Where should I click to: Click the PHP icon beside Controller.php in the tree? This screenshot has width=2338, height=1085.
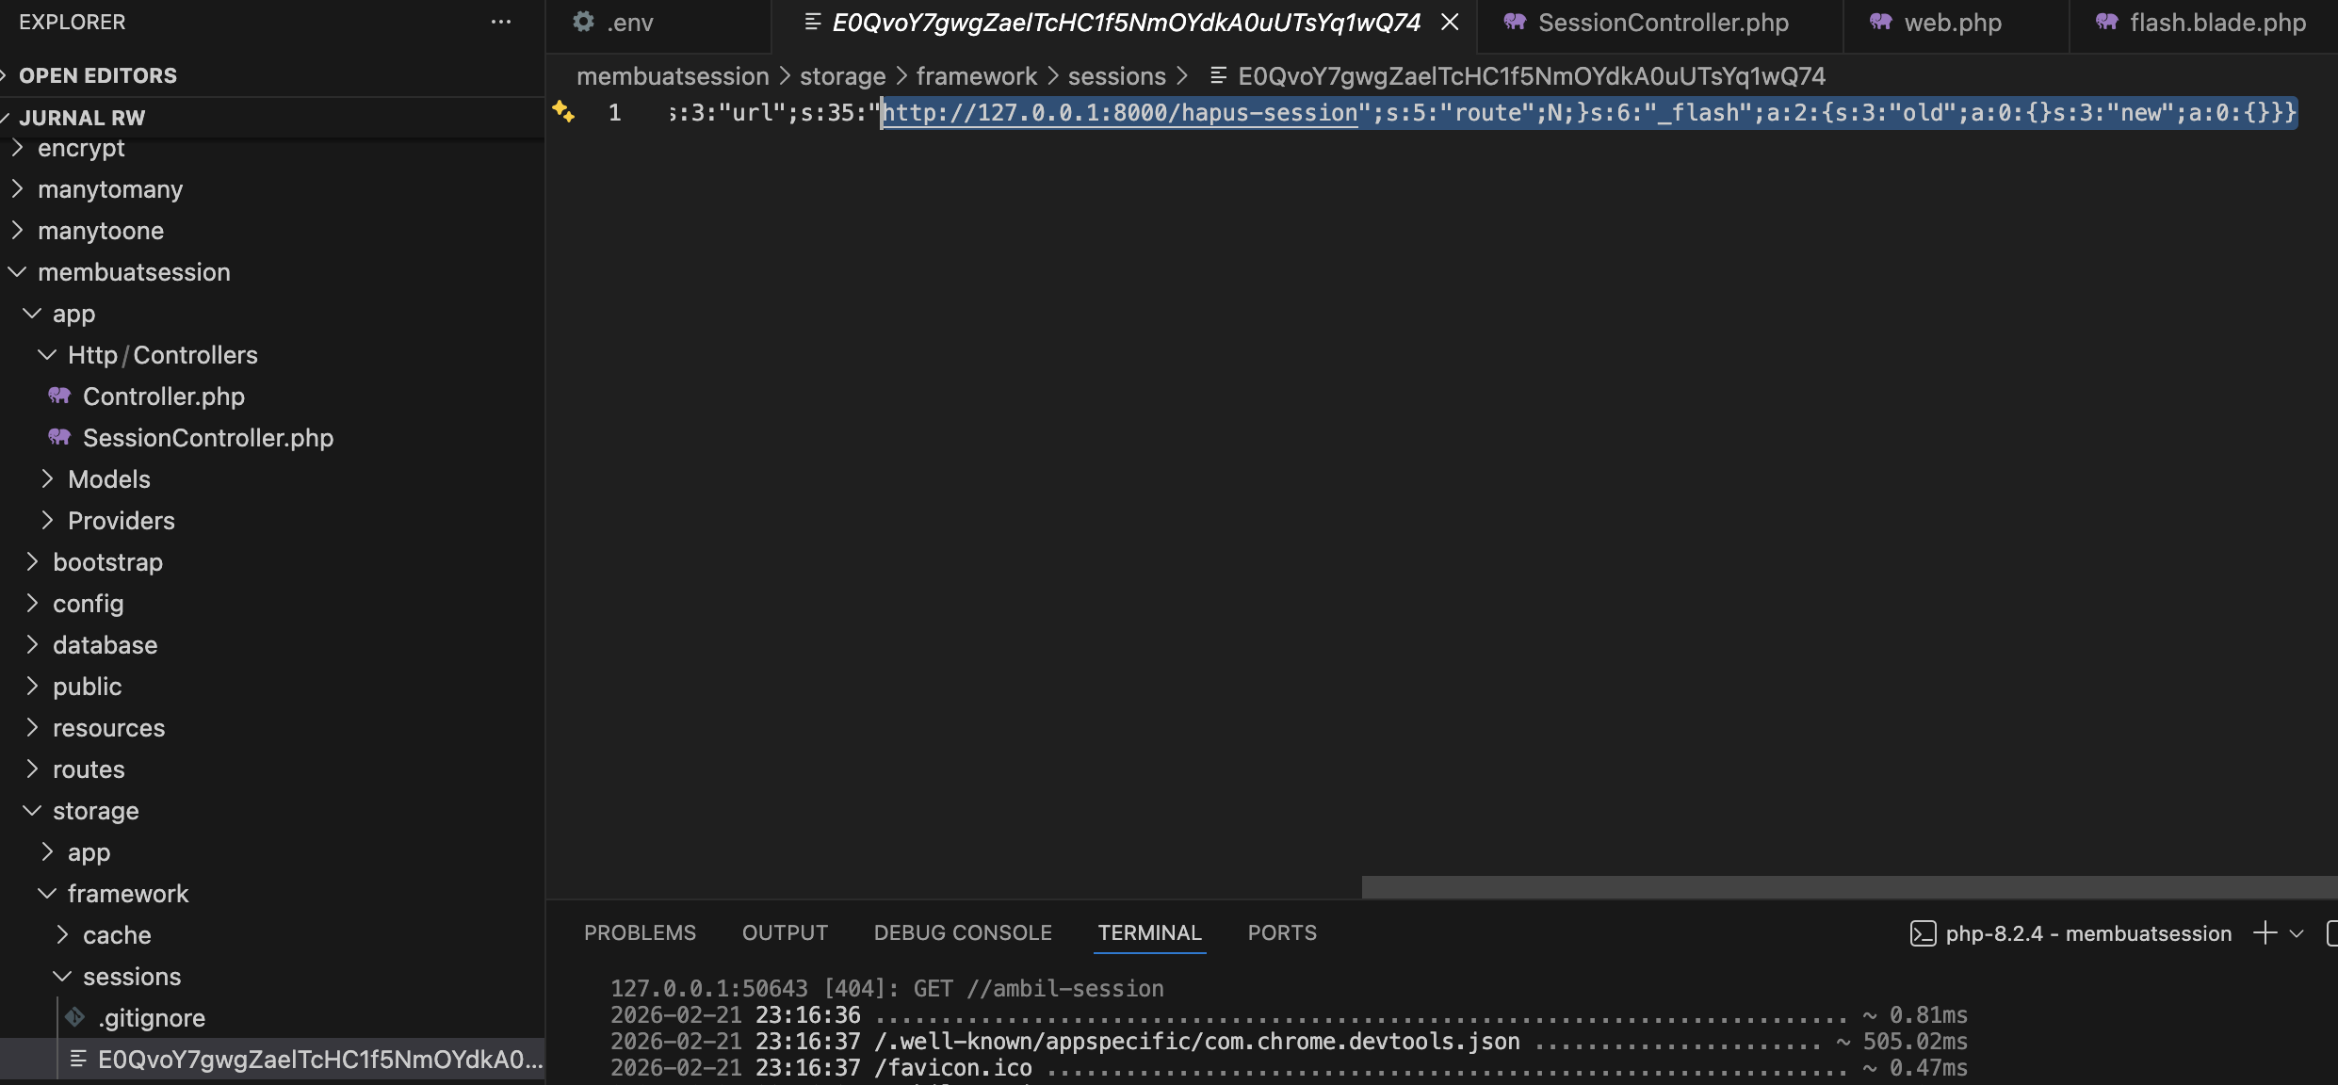(x=59, y=396)
